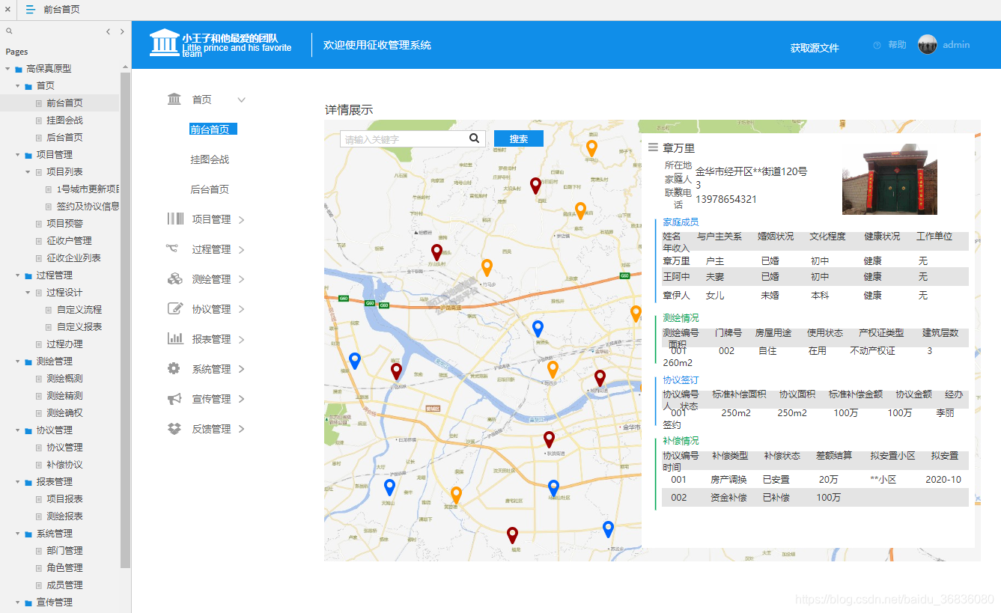Screen dimensions: 1001x613
Task: Click the pages outline icon beside 前台首页 tab
Action: click(30, 10)
